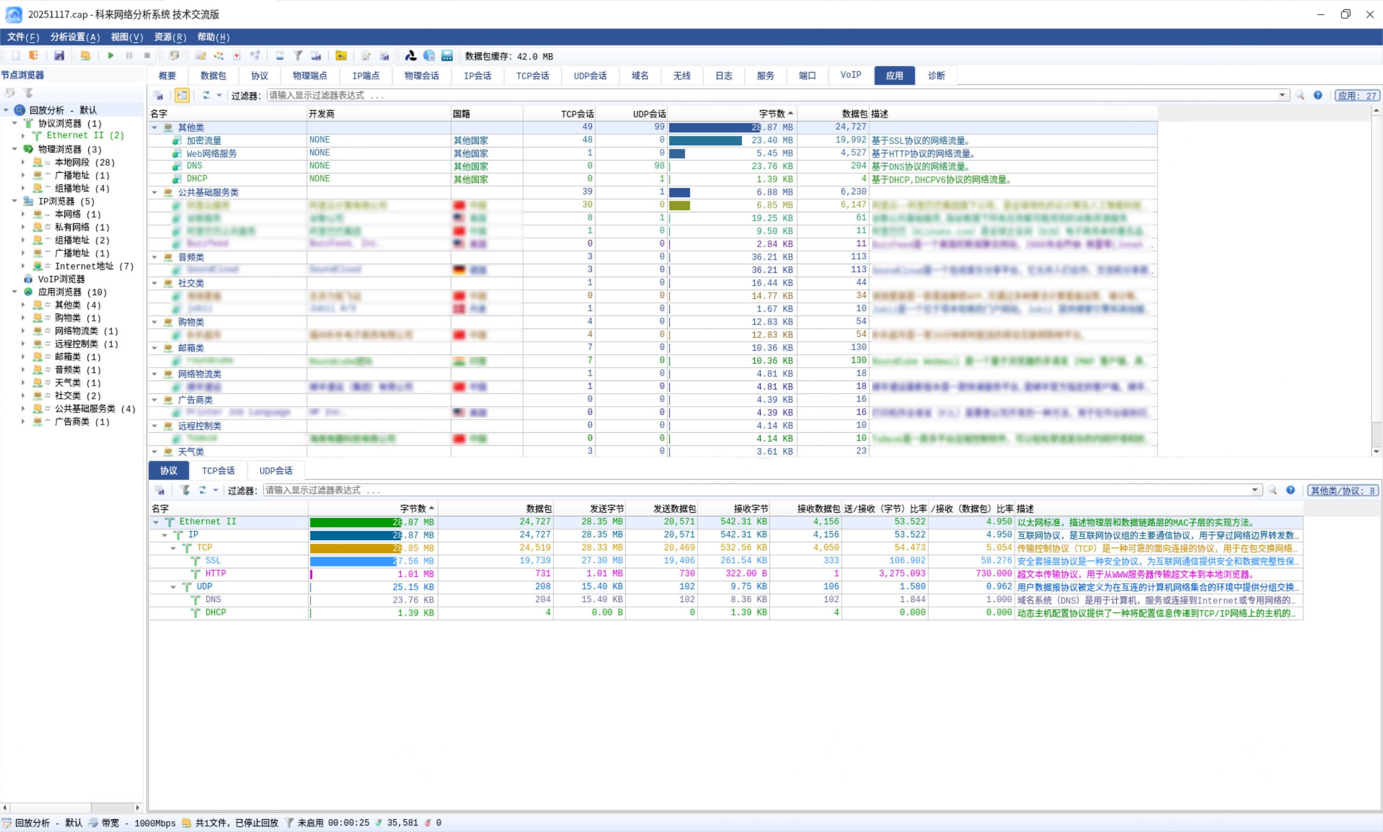Click the funnel filter icon in the main toolbar
The height and width of the screenshot is (832, 1383).
[x=298, y=55]
